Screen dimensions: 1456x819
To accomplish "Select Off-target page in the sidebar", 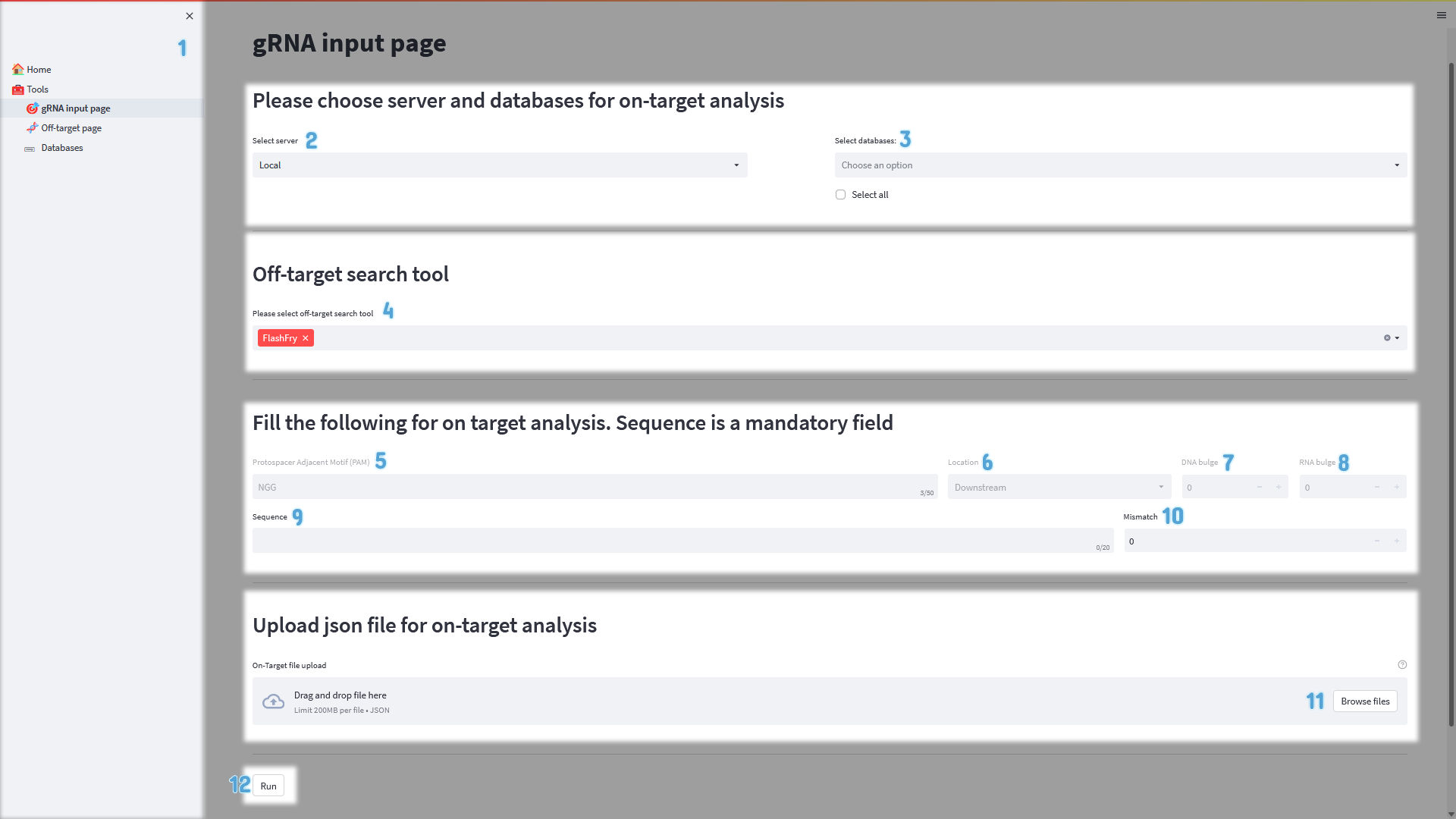I will point(72,128).
